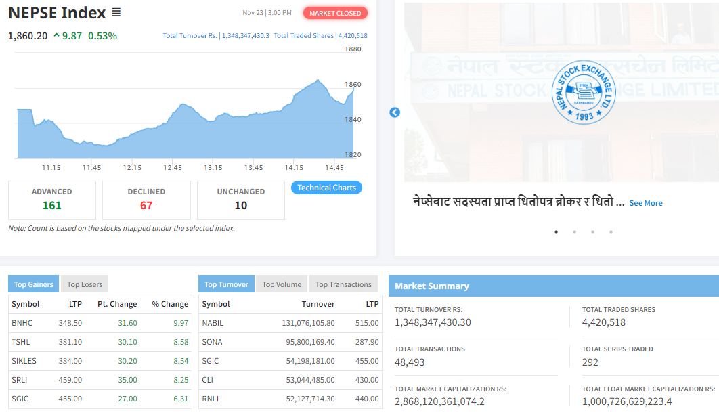Open the Nepal Stock Exchange 1993 logo
Image resolution: width=719 pixels, height=413 pixels.
584,92
